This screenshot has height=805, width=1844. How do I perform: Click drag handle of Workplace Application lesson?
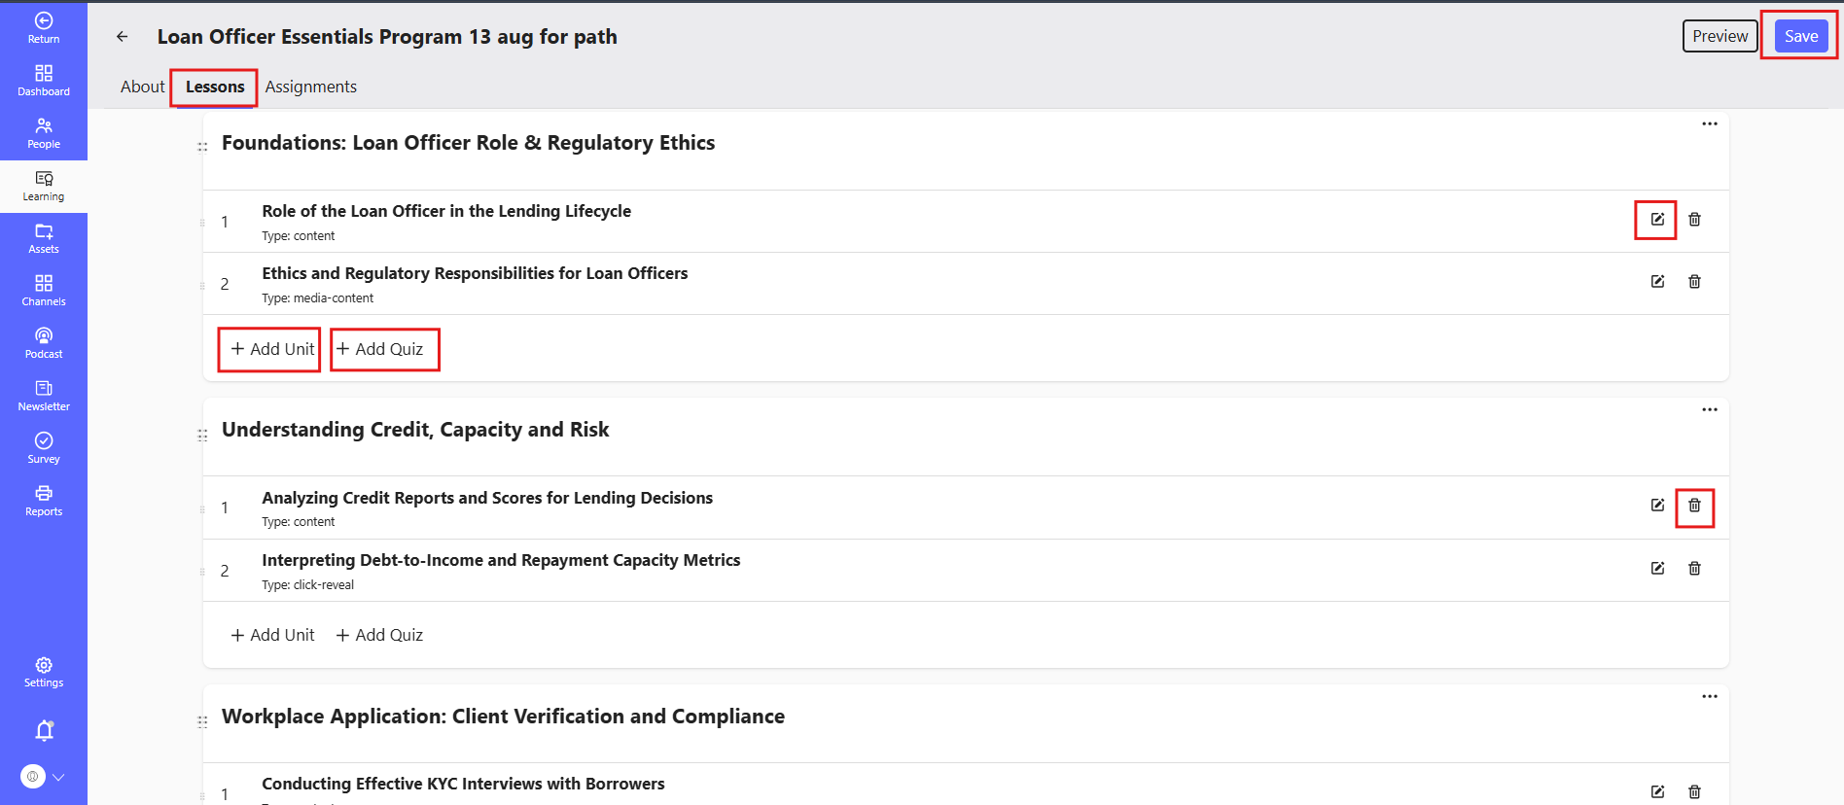[x=202, y=721]
